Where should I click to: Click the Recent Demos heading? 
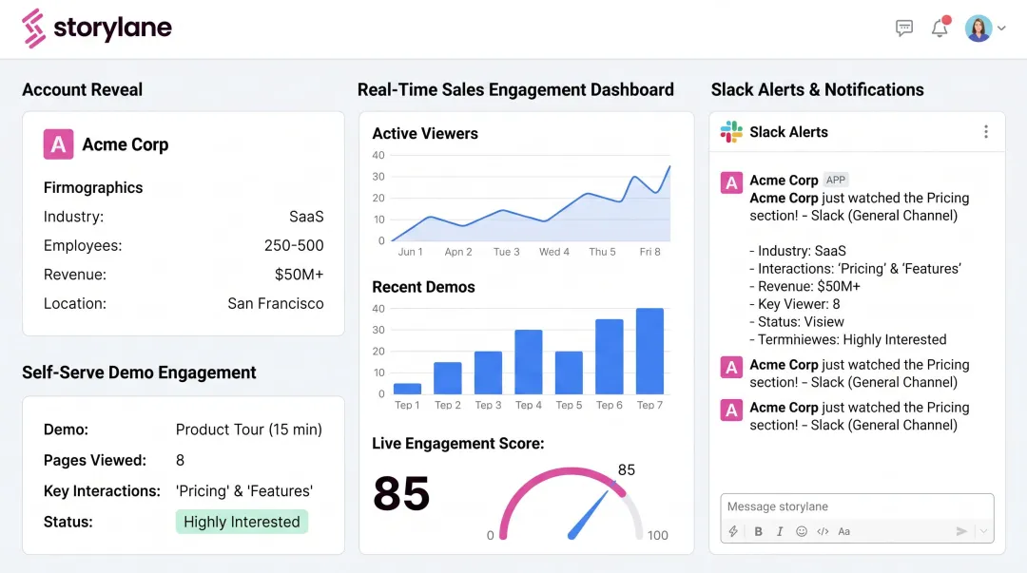click(423, 287)
